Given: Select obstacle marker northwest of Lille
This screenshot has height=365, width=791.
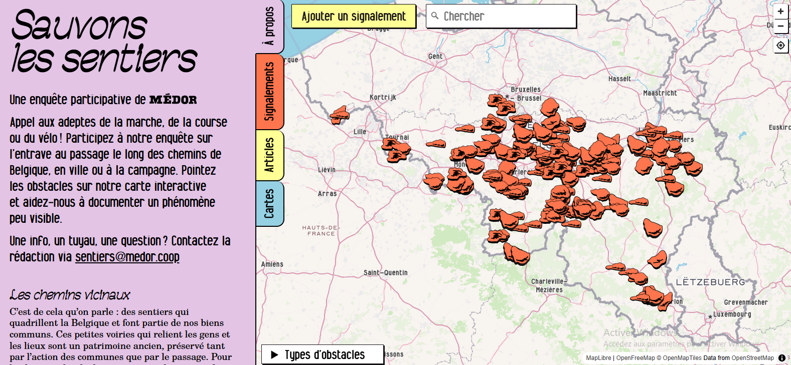Looking at the screenshot, I should (340, 115).
